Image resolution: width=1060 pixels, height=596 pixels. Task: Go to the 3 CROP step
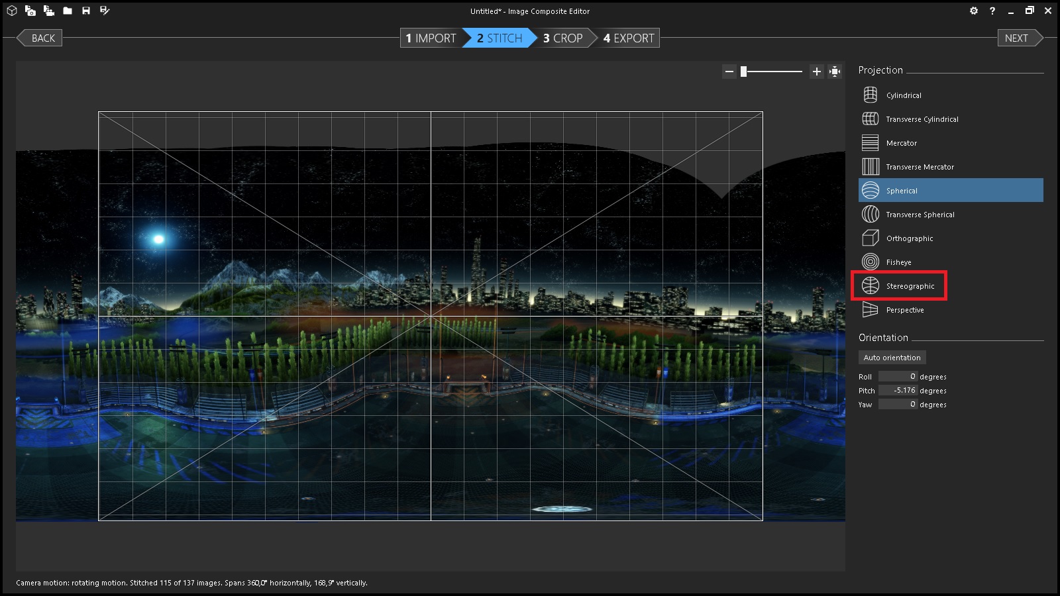562,38
